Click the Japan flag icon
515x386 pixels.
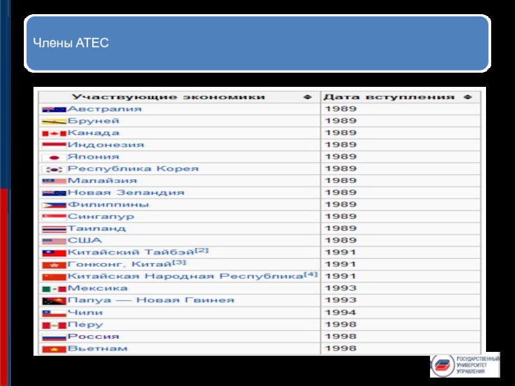click(54, 158)
